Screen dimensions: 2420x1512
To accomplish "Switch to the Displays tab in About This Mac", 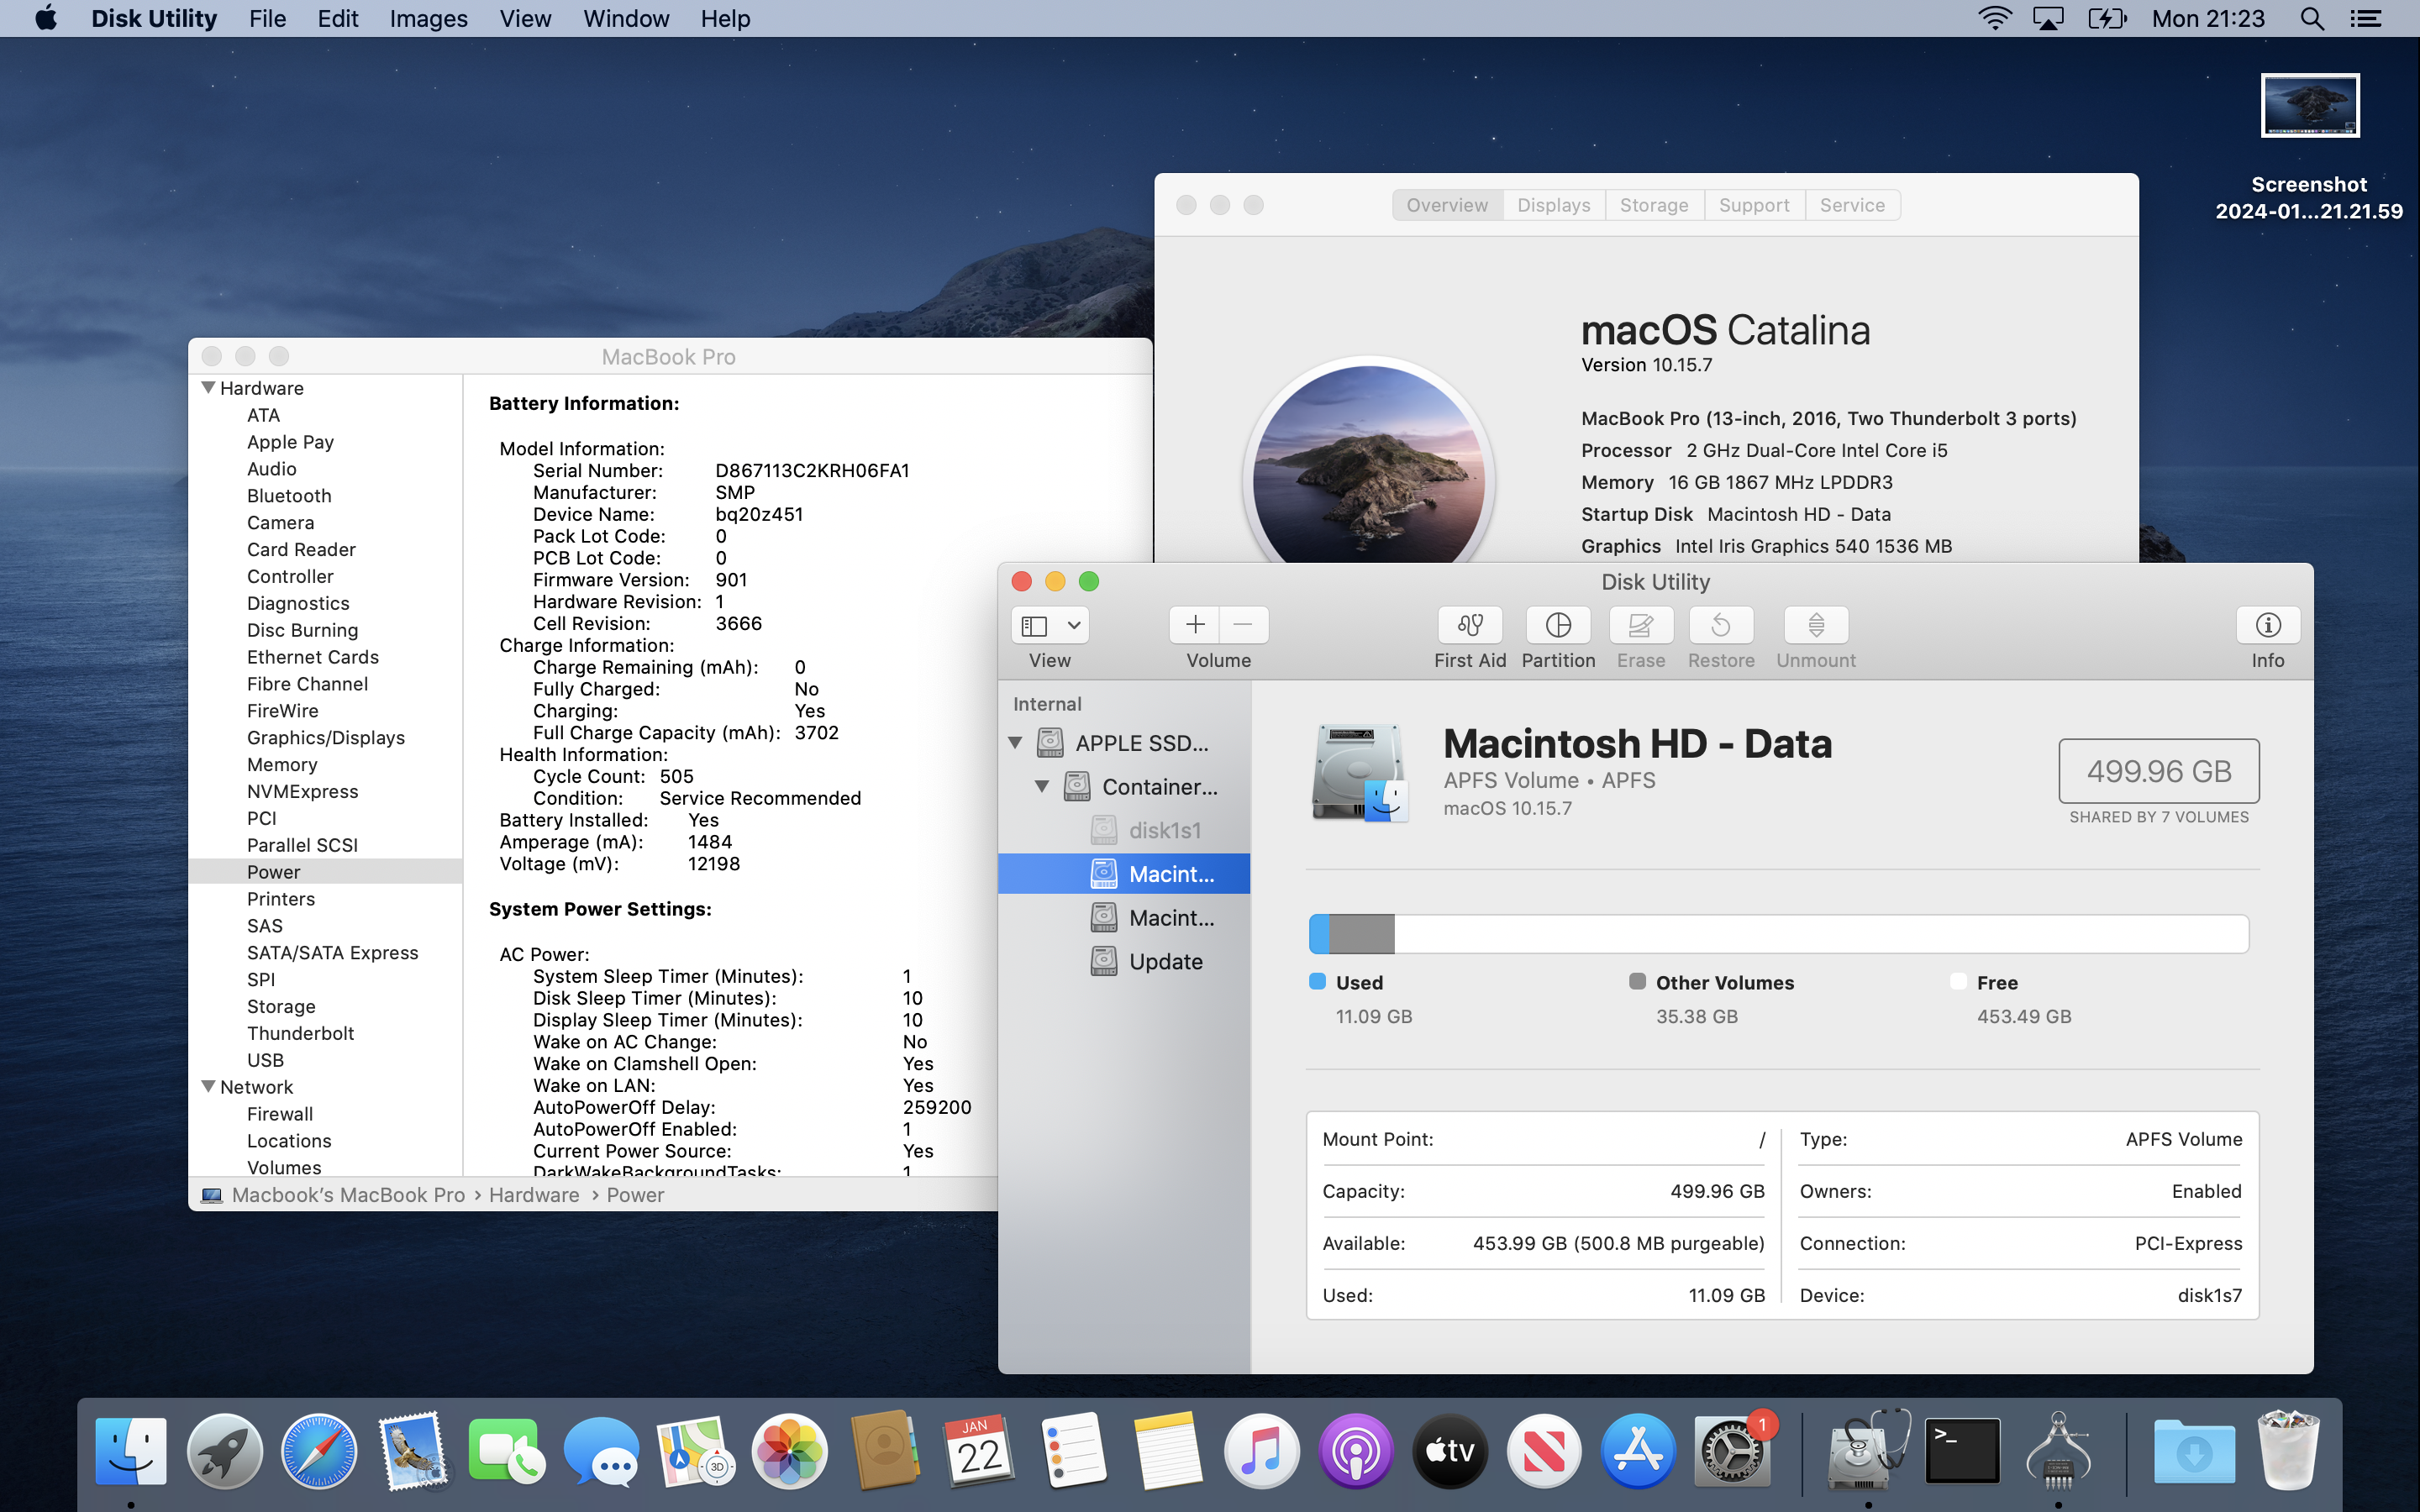I will pos(1554,205).
